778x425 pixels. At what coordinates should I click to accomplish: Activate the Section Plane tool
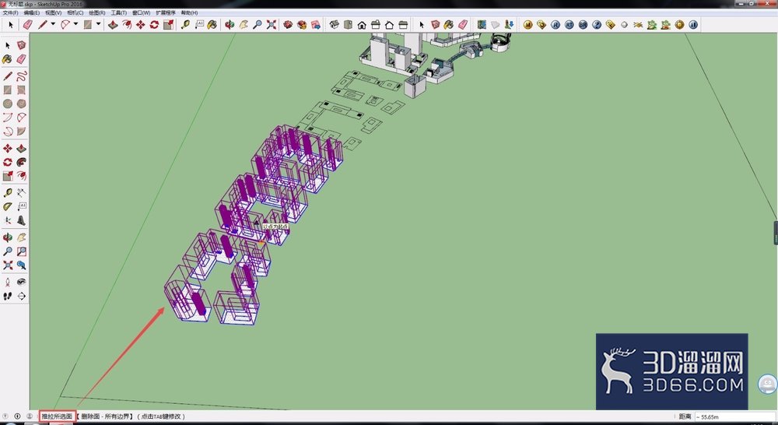[21, 296]
